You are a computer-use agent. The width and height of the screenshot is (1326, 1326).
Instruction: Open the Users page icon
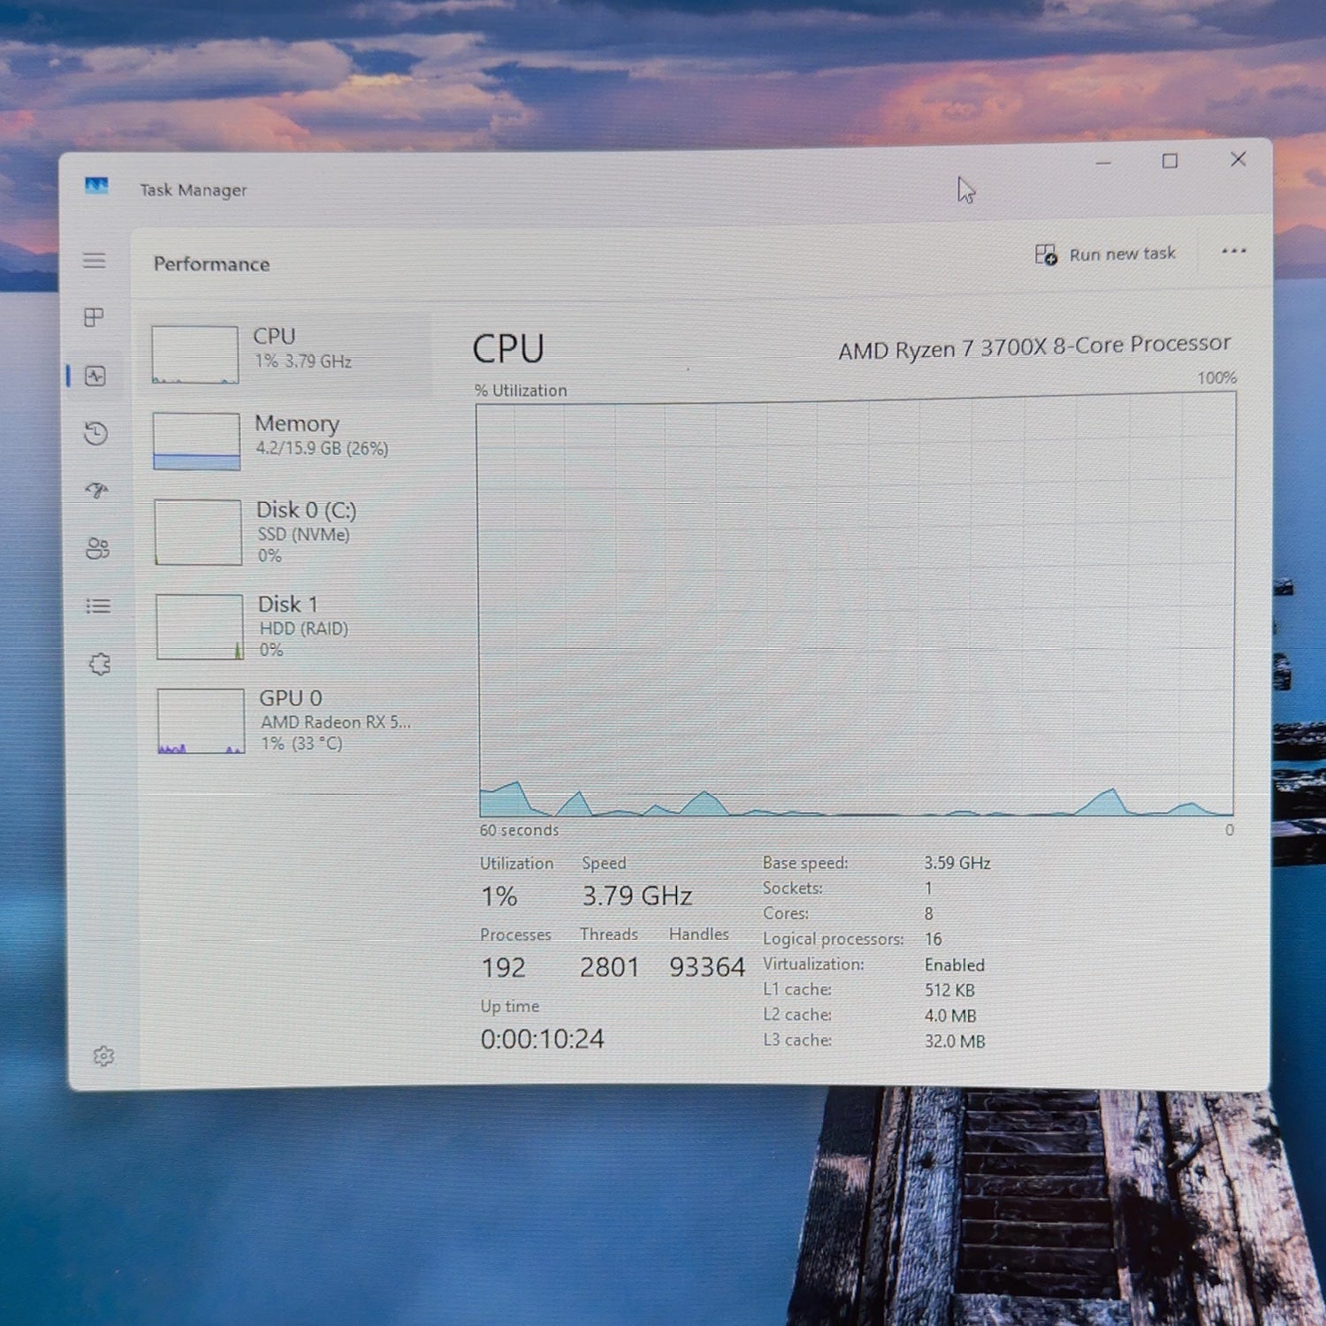[x=97, y=548]
